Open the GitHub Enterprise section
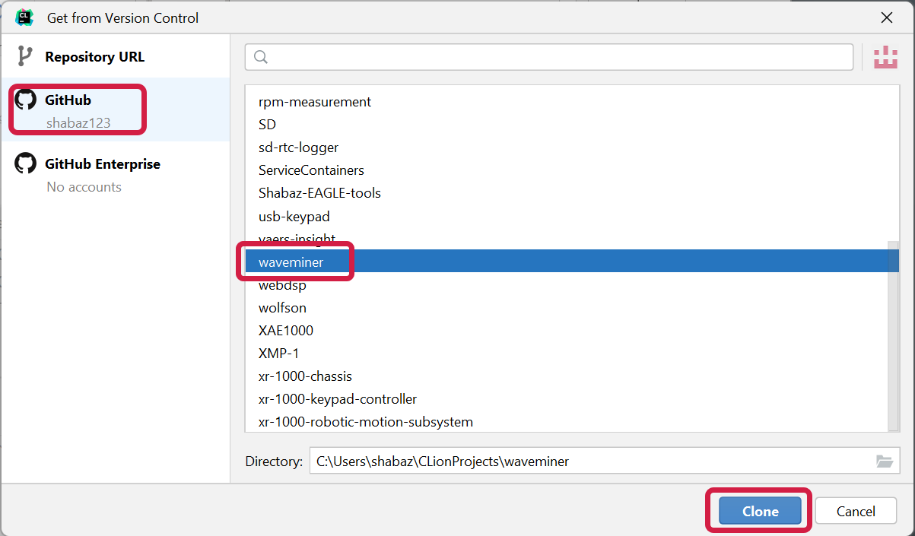Viewport: 915px width, 536px height. click(x=115, y=175)
